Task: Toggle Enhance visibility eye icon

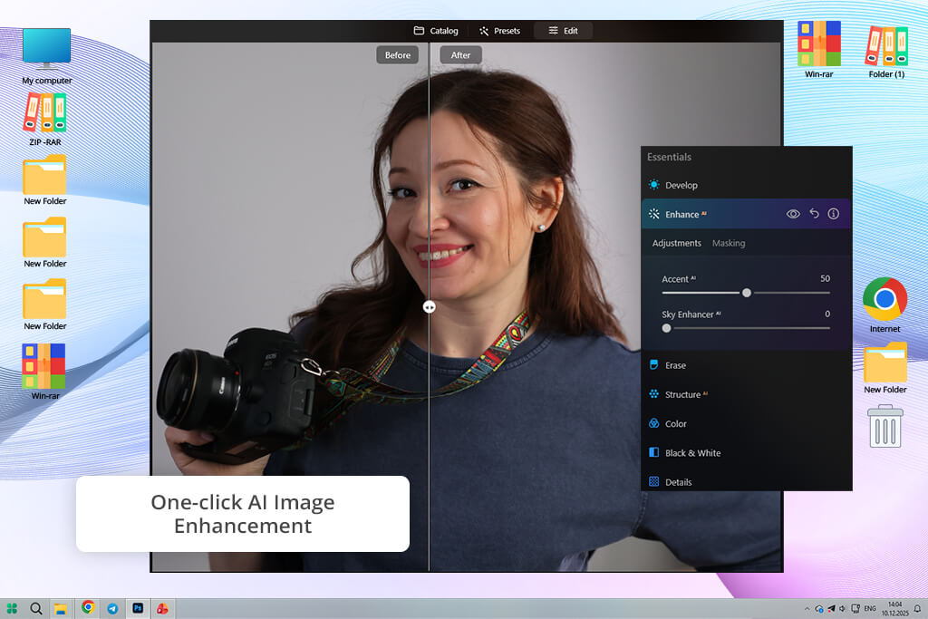Action: coord(793,214)
